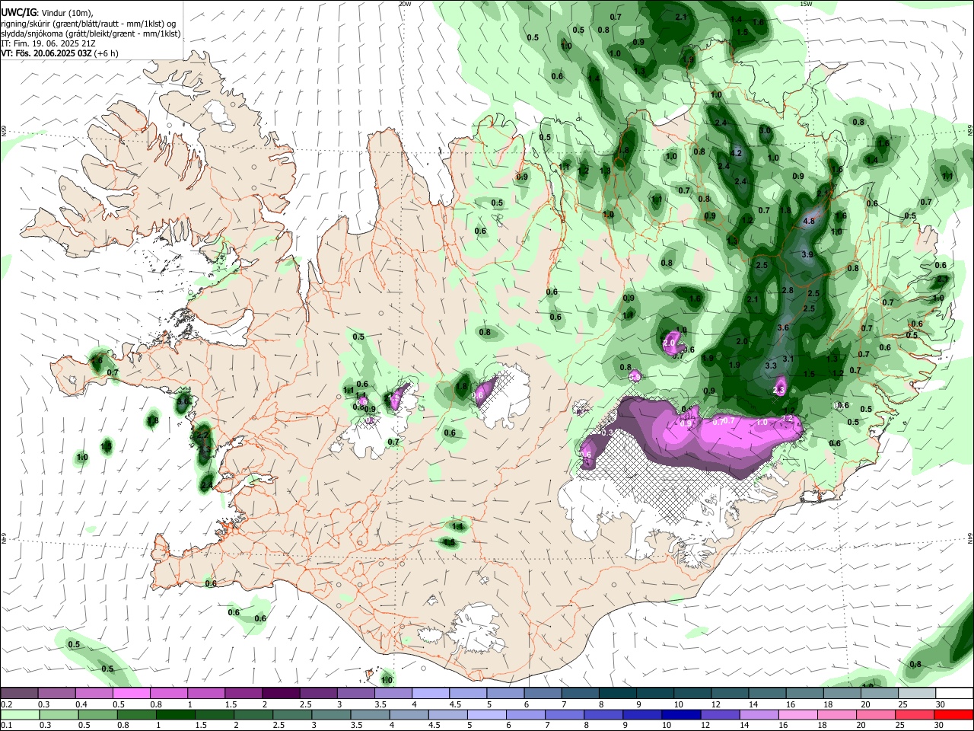Image resolution: width=974 pixels, height=731 pixels.
Task: Click the 'rigning/skúrir' legend description line
Action: coord(89,24)
